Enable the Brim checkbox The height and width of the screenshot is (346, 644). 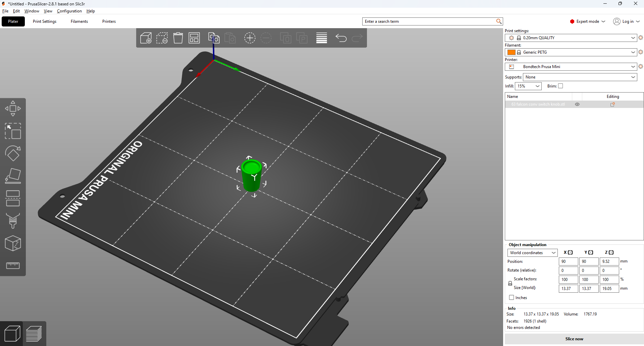pos(560,86)
